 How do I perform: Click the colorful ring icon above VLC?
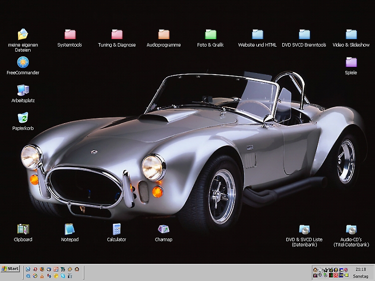click(35, 276)
